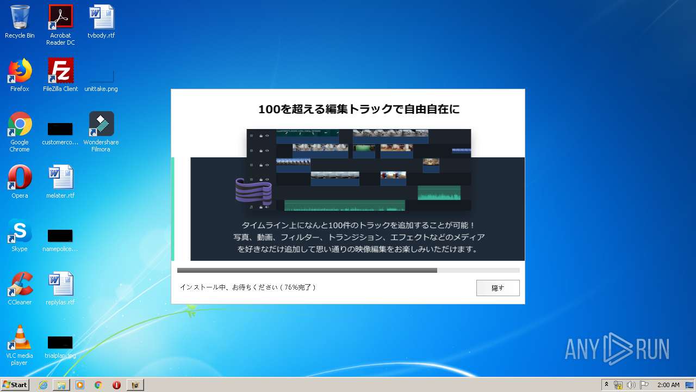
Task: Select the Filmora installer taskbar button
Action: click(x=135, y=385)
